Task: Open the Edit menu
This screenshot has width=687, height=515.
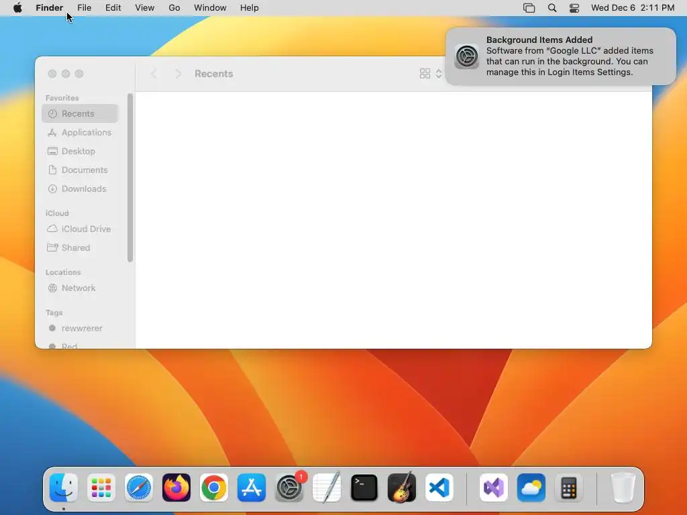Action: pyautogui.click(x=113, y=8)
